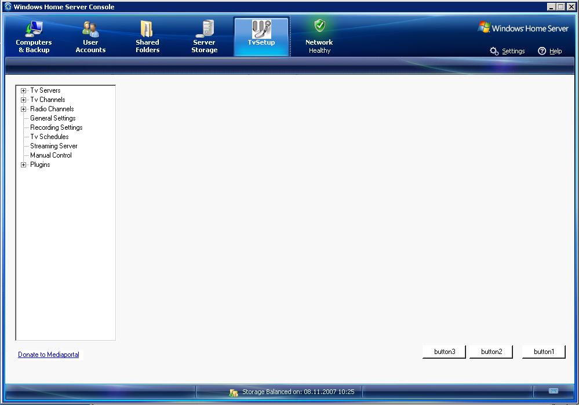Expand the Plugins node
This screenshot has width=579, height=405.
[x=23, y=165]
